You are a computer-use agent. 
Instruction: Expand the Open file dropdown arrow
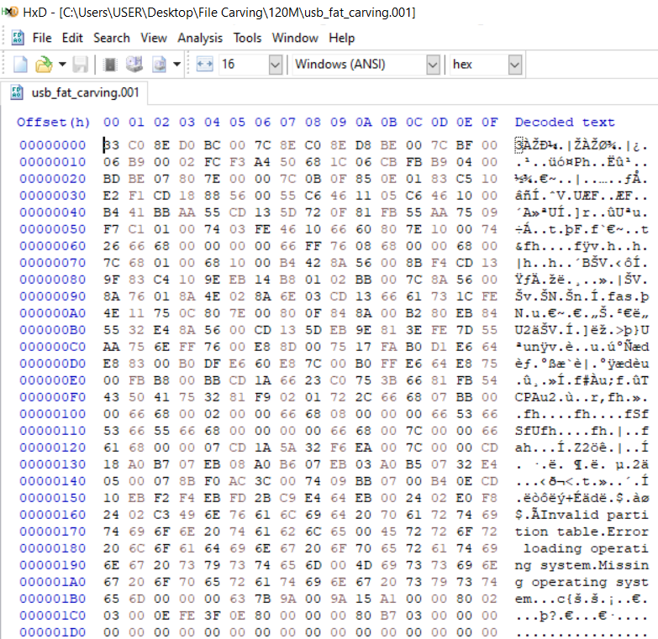coord(62,65)
